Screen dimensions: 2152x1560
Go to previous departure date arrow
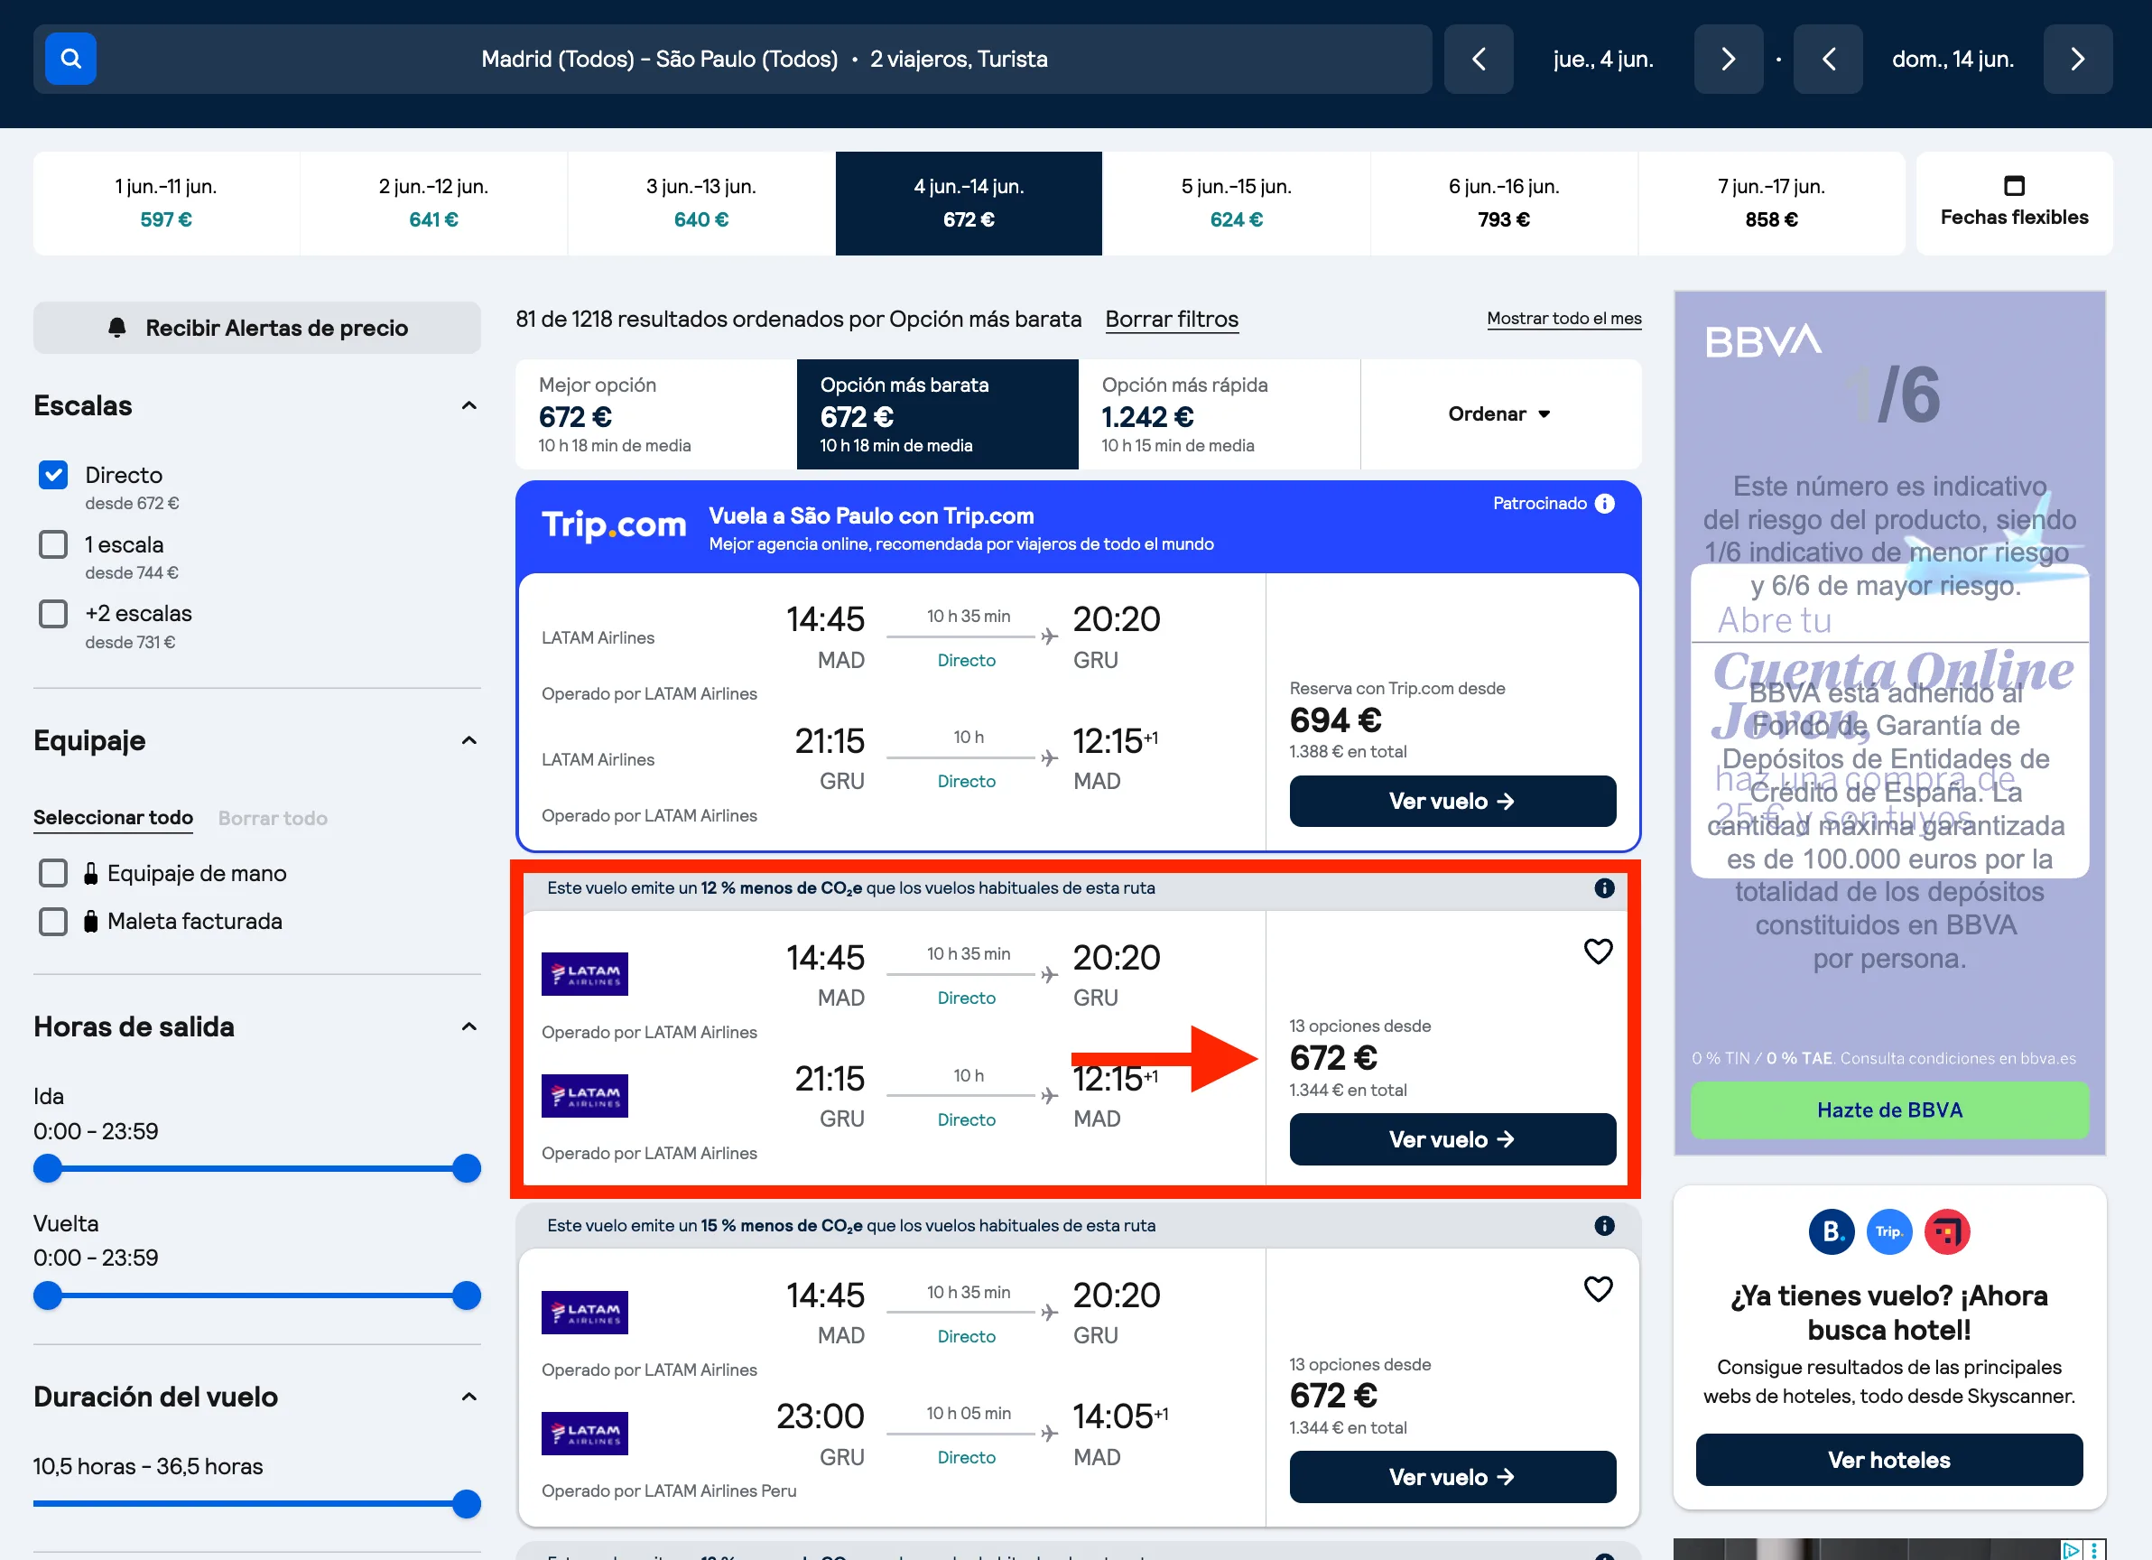point(1479,59)
